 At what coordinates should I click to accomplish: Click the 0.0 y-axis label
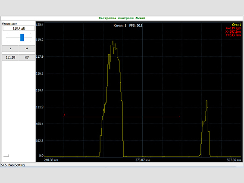coord(41,155)
